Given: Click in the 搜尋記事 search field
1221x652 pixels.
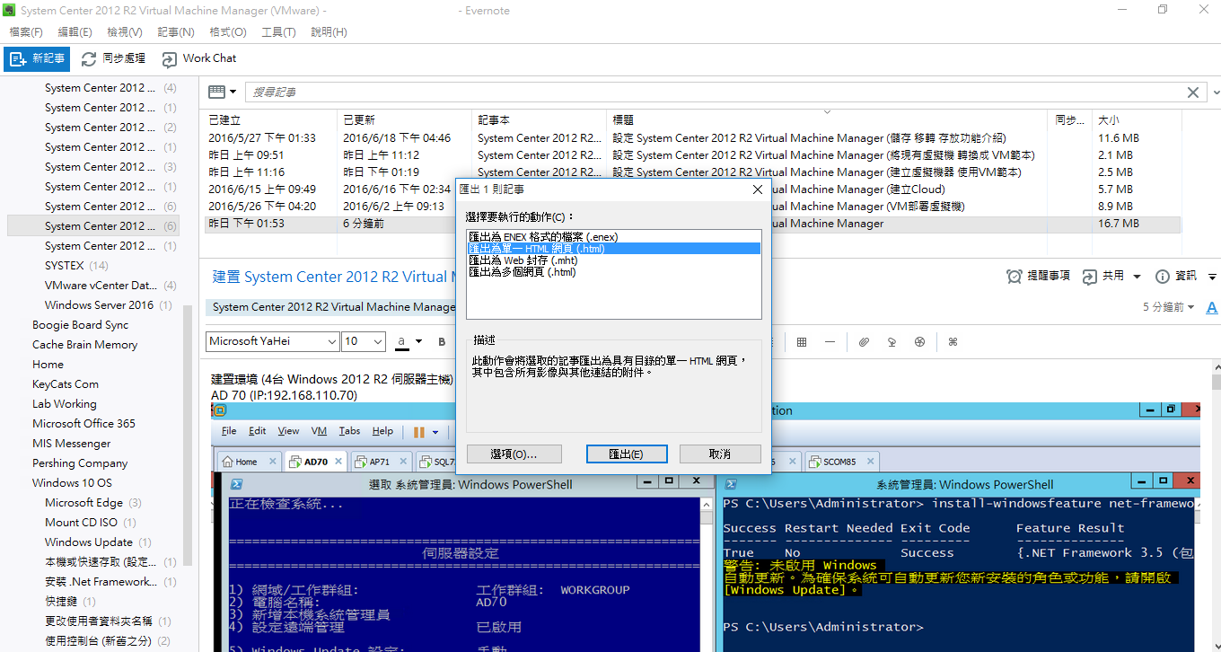Looking at the screenshot, I should click(714, 93).
